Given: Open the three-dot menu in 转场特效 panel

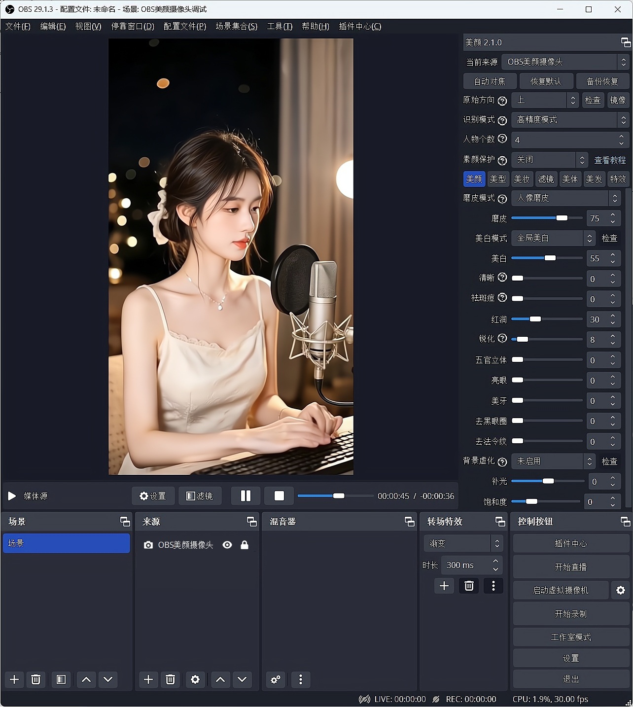Looking at the screenshot, I should click(493, 586).
